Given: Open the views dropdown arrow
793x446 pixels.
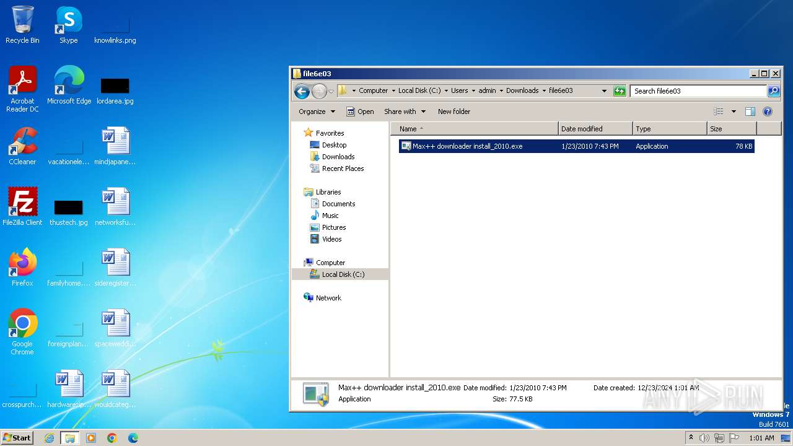Looking at the screenshot, I should point(734,111).
